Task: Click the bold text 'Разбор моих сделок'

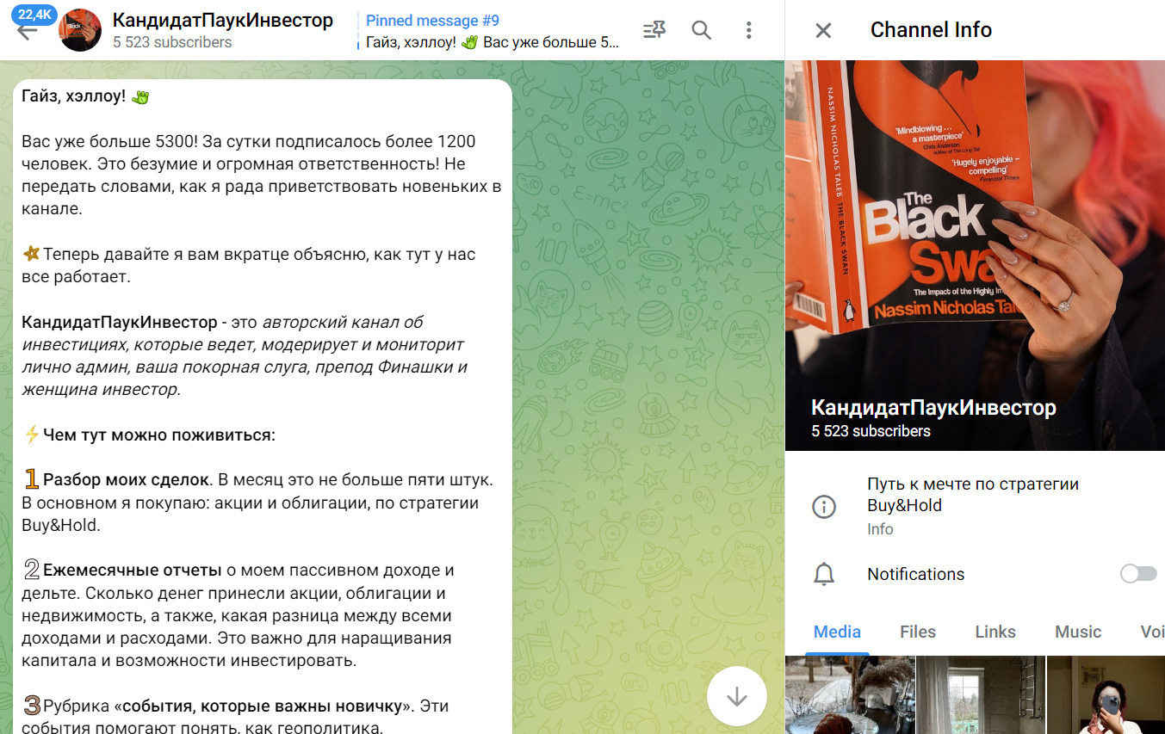Action: 126,480
